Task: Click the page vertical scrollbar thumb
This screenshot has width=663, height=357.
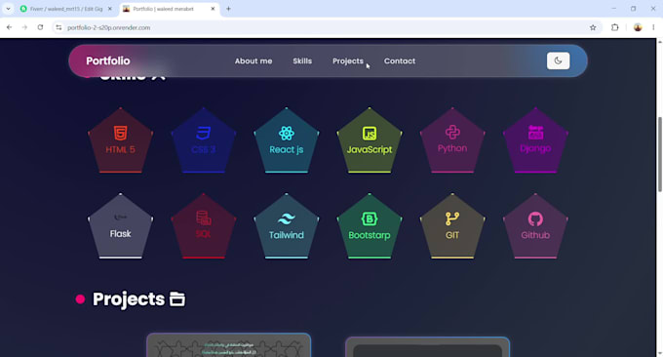Action: pyautogui.click(x=660, y=154)
